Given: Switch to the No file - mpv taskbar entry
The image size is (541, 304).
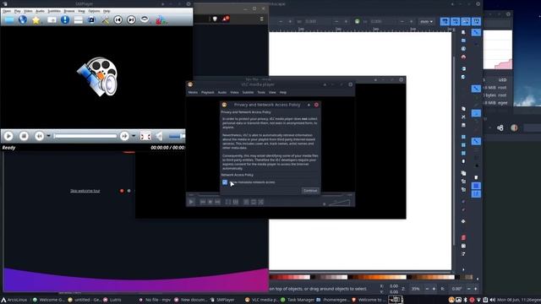Looking at the screenshot, I should 155,300.
